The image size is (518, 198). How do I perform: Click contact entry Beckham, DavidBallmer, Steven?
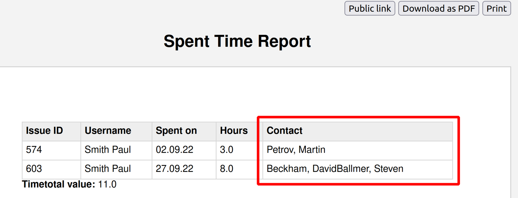(335, 169)
